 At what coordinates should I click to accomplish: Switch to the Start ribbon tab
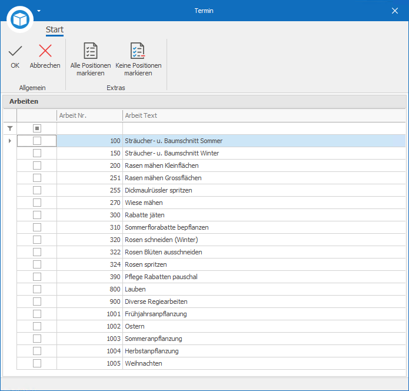tap(55, 29)
